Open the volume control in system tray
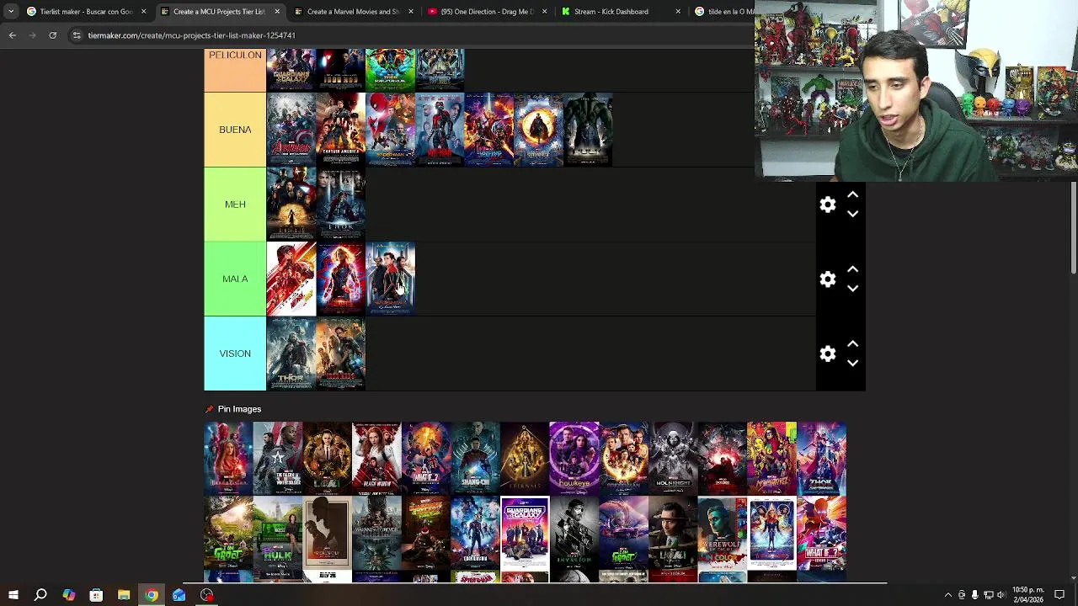Screen dimensions: 1078x606 coord(1001,595)
